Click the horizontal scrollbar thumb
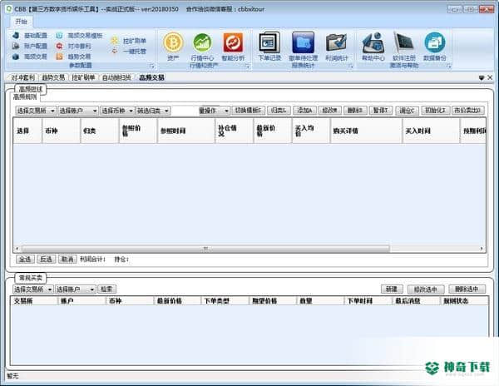499x386 pixels. coord(205,249)
